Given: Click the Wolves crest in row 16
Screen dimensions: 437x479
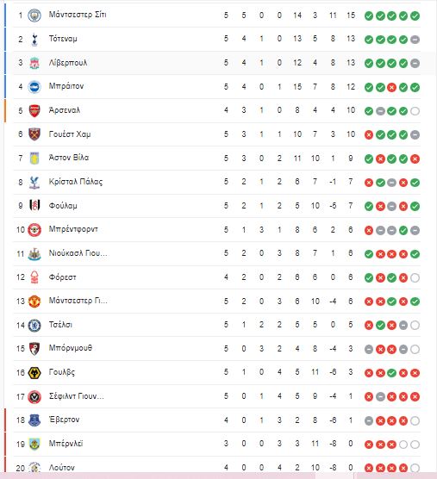Looking at the screenshot, I should (x=34, y=373).
